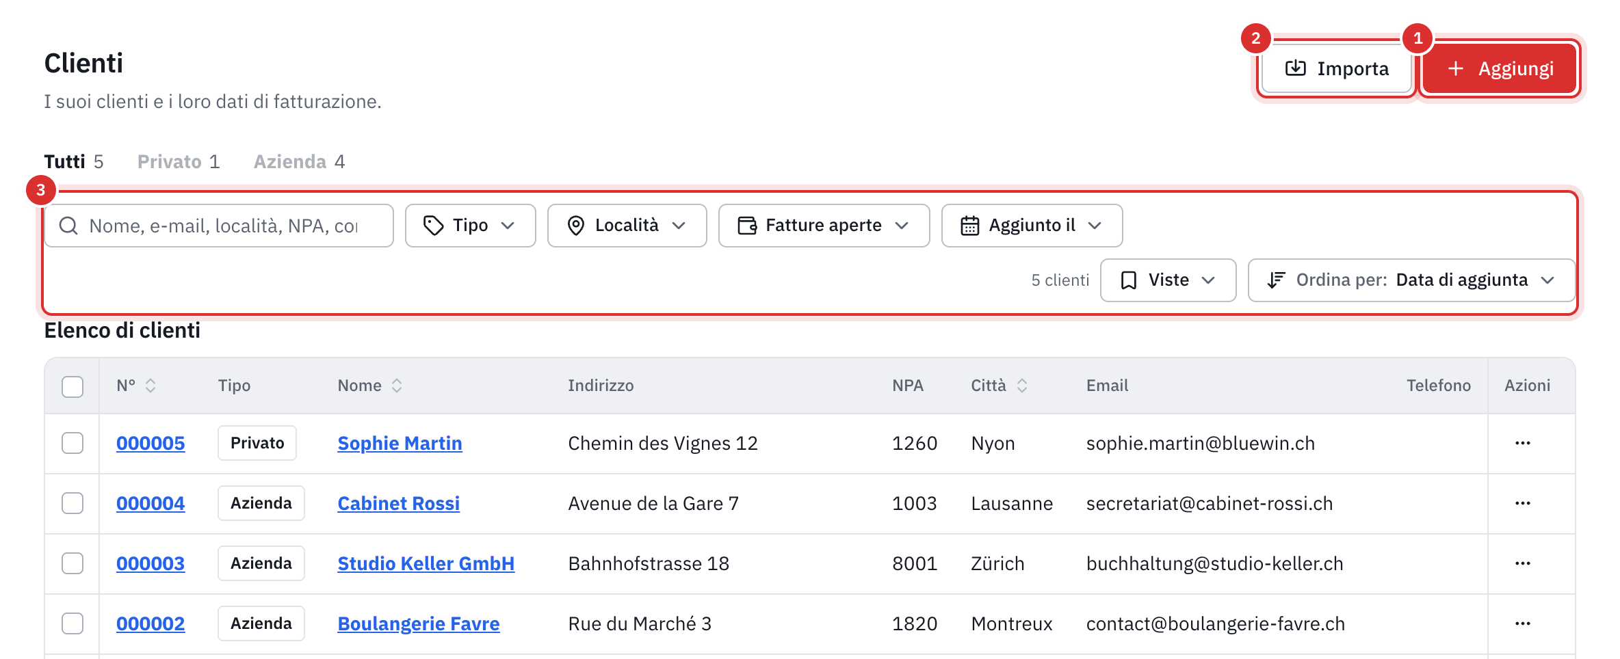
Task: Open the Viste dropdown
Action: tap(1168, 280)
